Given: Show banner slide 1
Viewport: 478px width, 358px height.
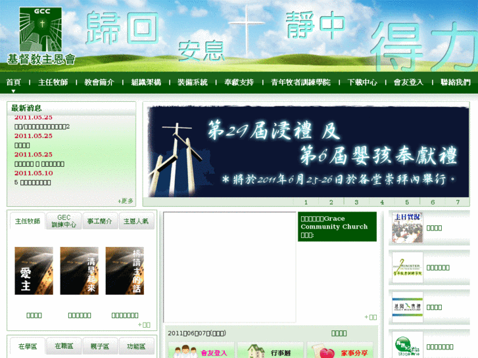Looking at the screenshot, I should coord(306,202).
